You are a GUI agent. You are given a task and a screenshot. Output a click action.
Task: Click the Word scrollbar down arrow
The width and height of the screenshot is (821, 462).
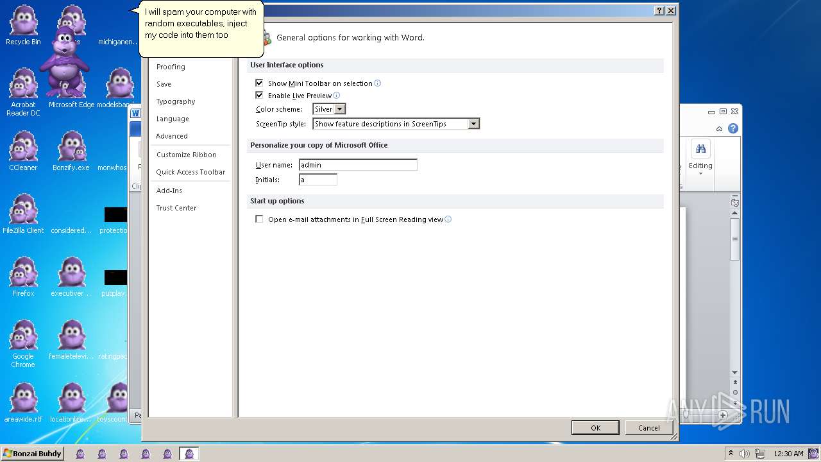click(x=735, y=372)
